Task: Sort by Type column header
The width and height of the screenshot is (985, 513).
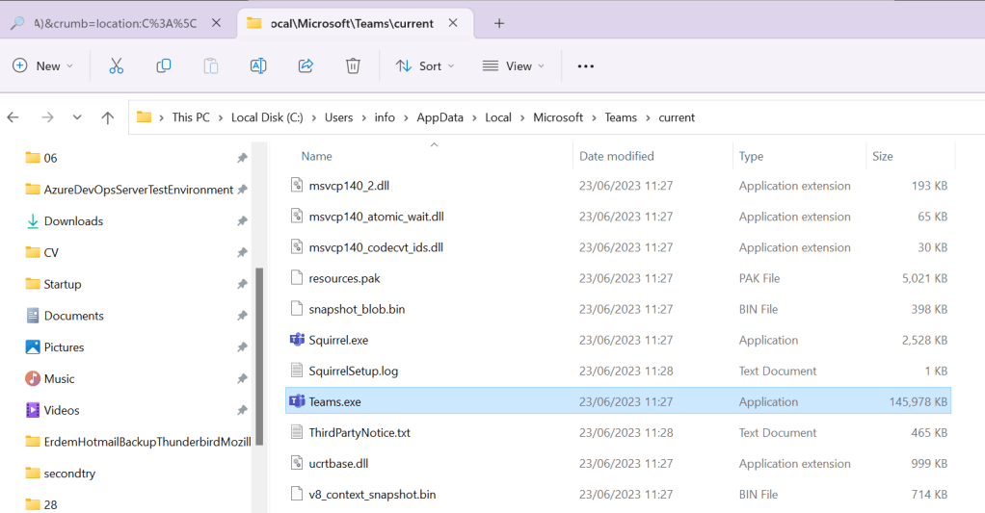Action: pyautogui.click(x=751, y=156)
